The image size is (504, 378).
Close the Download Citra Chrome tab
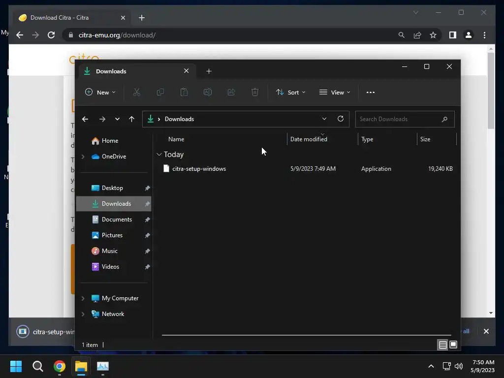click(x=123, y=18)
